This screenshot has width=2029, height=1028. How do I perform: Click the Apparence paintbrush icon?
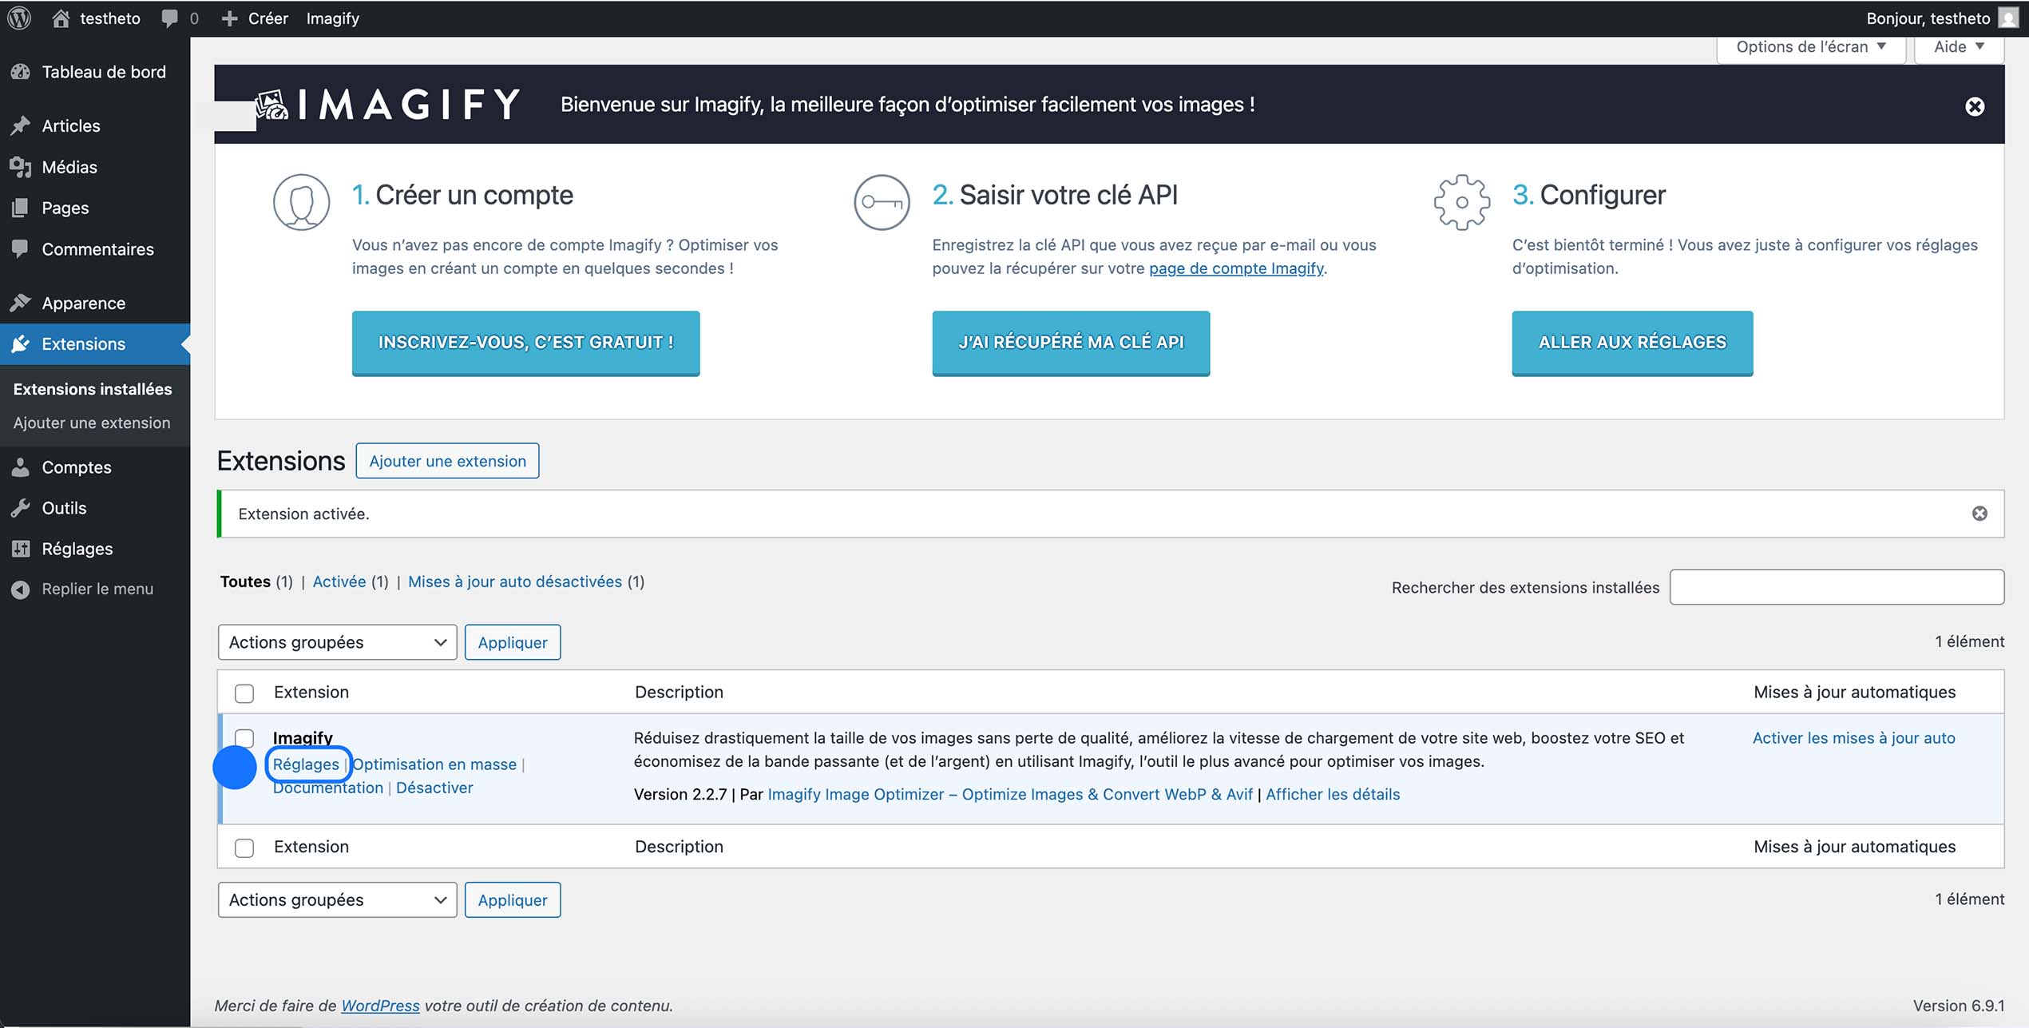click(21, 302)
